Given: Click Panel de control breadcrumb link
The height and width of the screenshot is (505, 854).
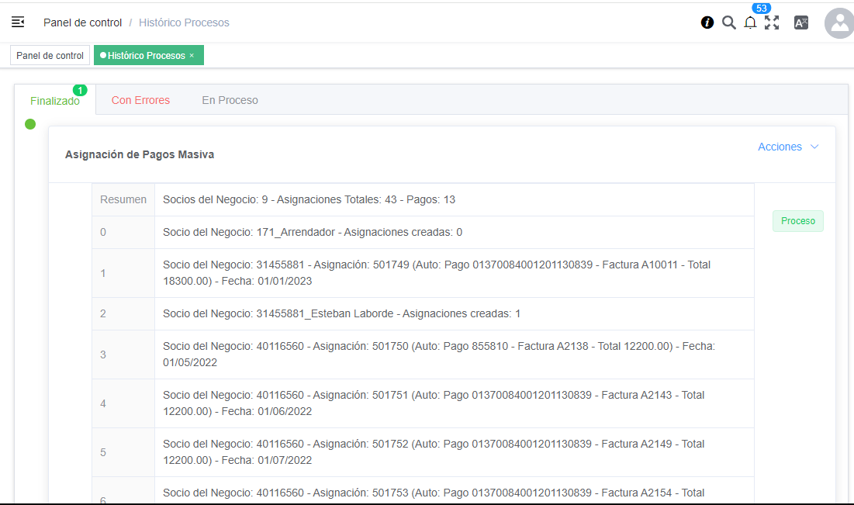Looking at the screenshot, I should click(82, 22).
